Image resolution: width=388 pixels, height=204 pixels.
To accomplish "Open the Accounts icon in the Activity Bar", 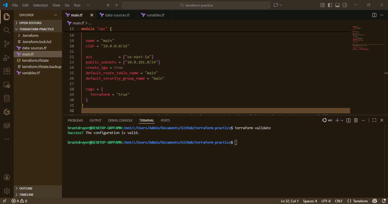I will click(x=7, y=177).
